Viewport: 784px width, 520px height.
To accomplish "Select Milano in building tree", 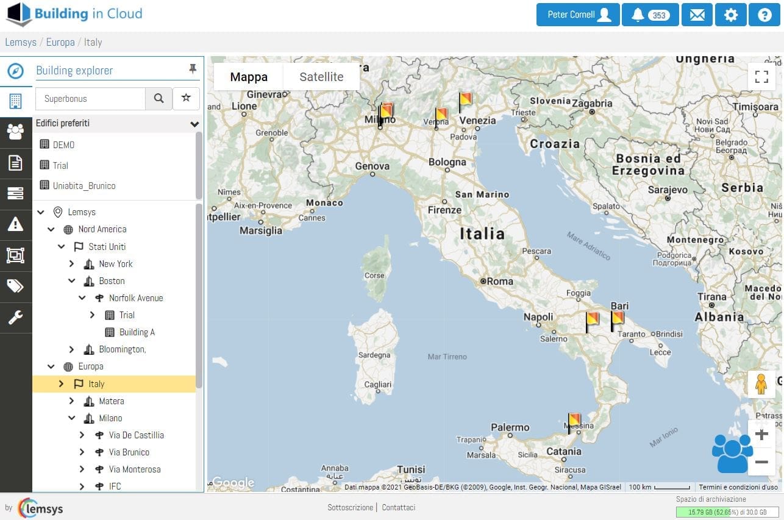I will 110,418.
